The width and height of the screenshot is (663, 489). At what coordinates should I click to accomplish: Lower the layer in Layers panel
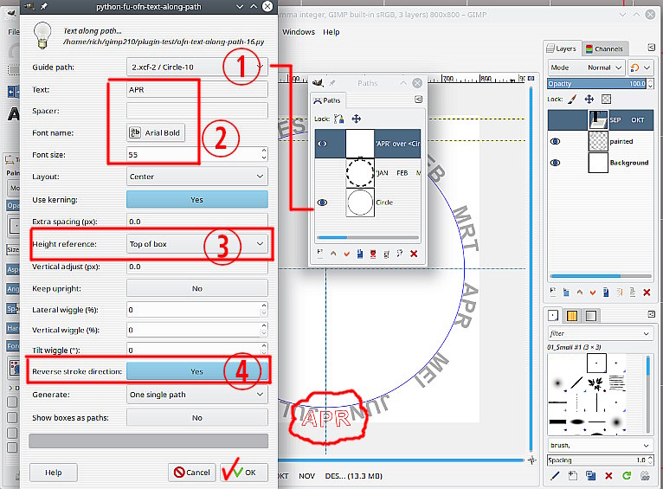tap(592, 292)
